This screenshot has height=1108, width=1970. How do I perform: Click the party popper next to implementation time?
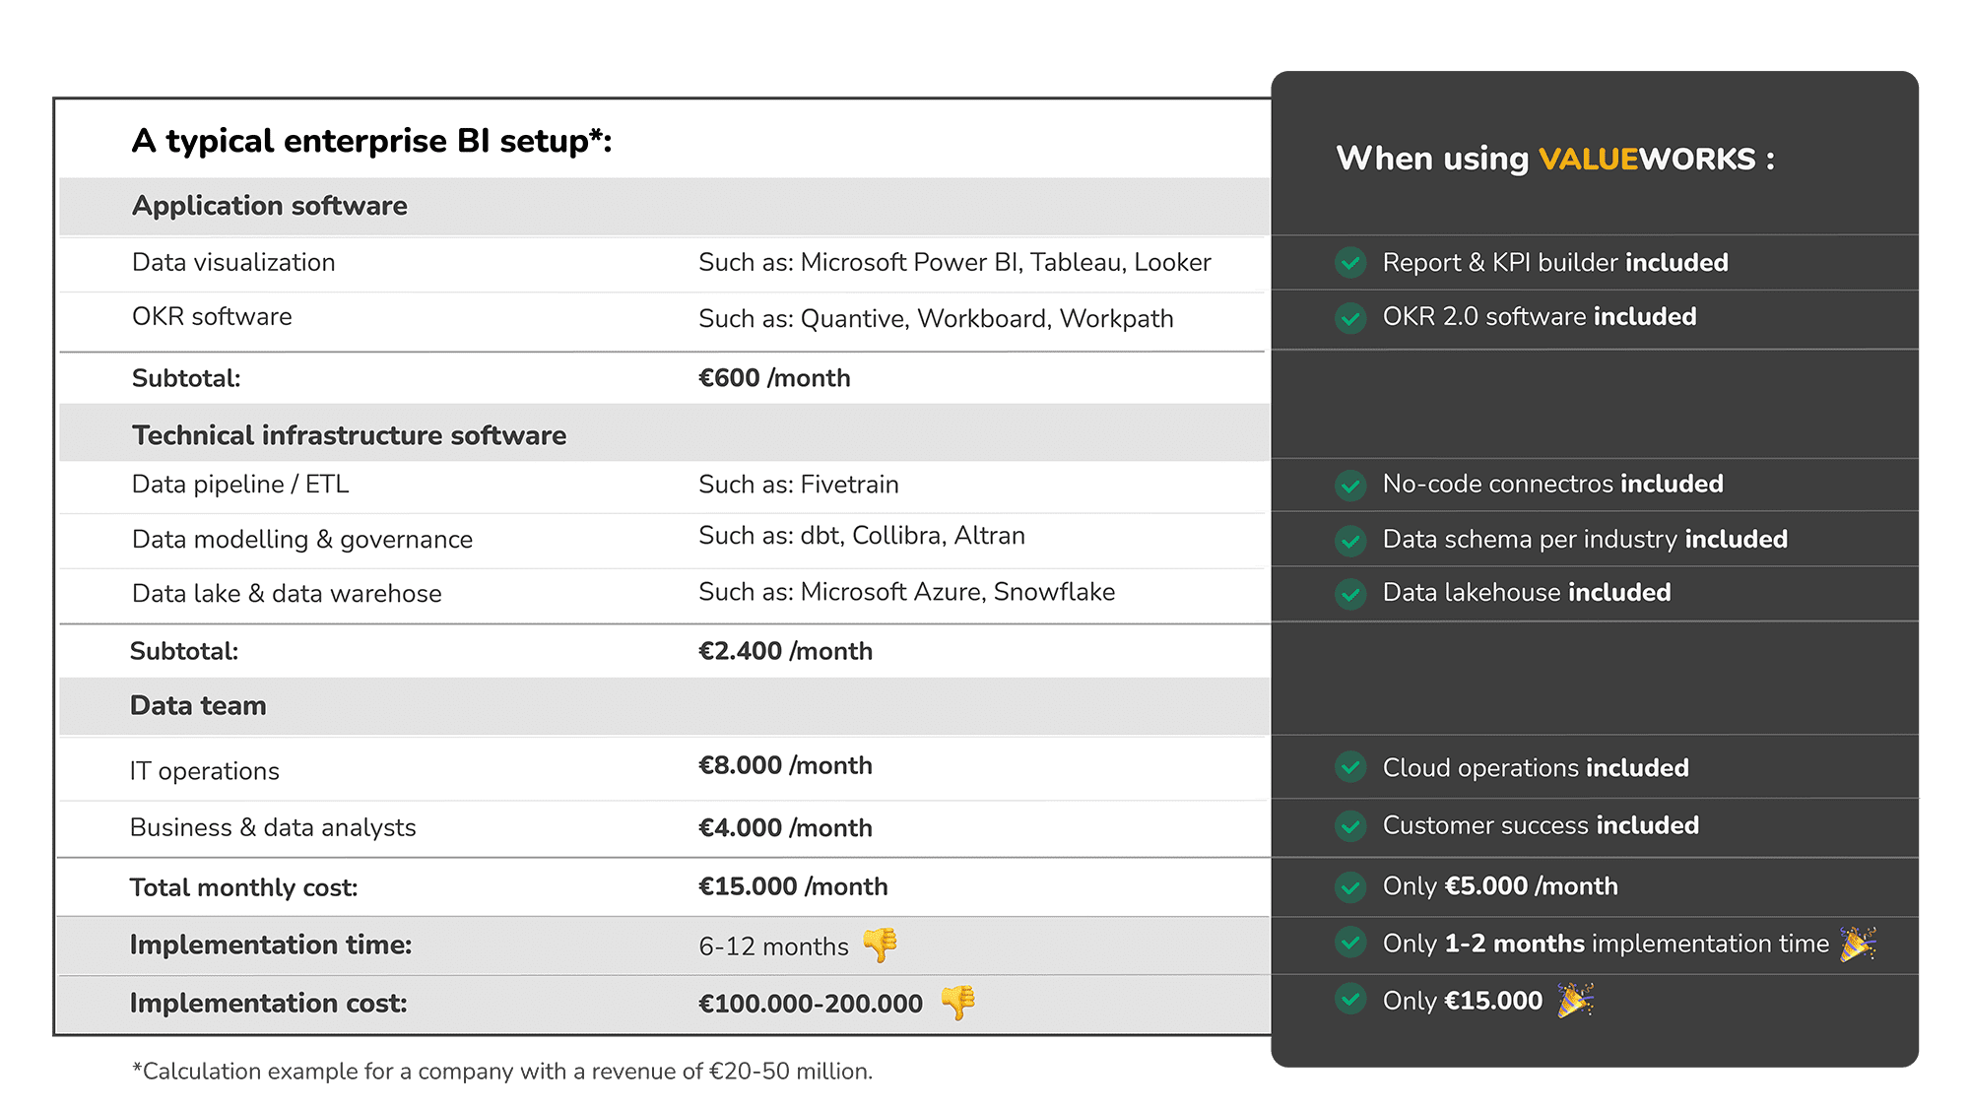(1858, 944)
